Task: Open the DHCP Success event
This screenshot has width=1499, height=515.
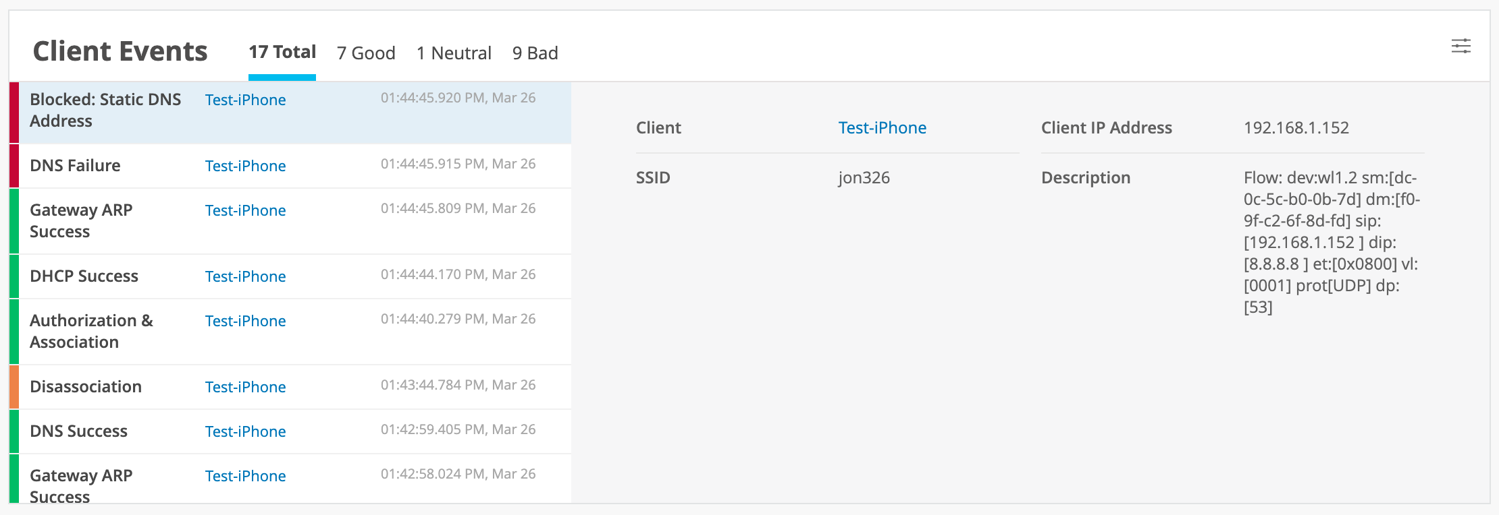Action: click(x=84, y=276)
